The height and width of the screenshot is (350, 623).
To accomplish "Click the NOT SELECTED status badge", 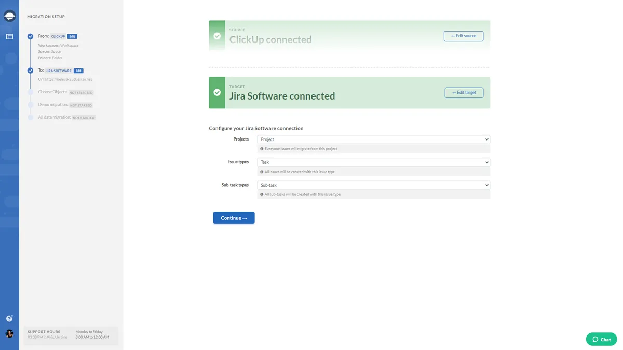I will click(x=81, y=93).
